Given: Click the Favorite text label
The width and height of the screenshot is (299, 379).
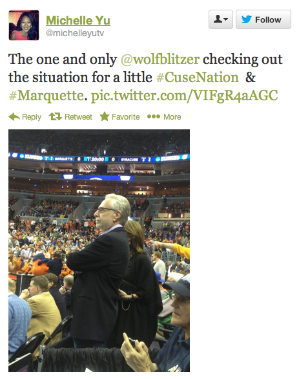Looking at the screenshot, I should pos(126,117).
